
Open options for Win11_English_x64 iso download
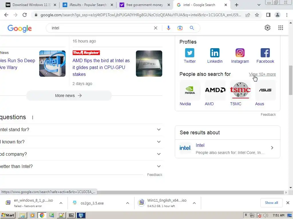click(x=194, y=203)
